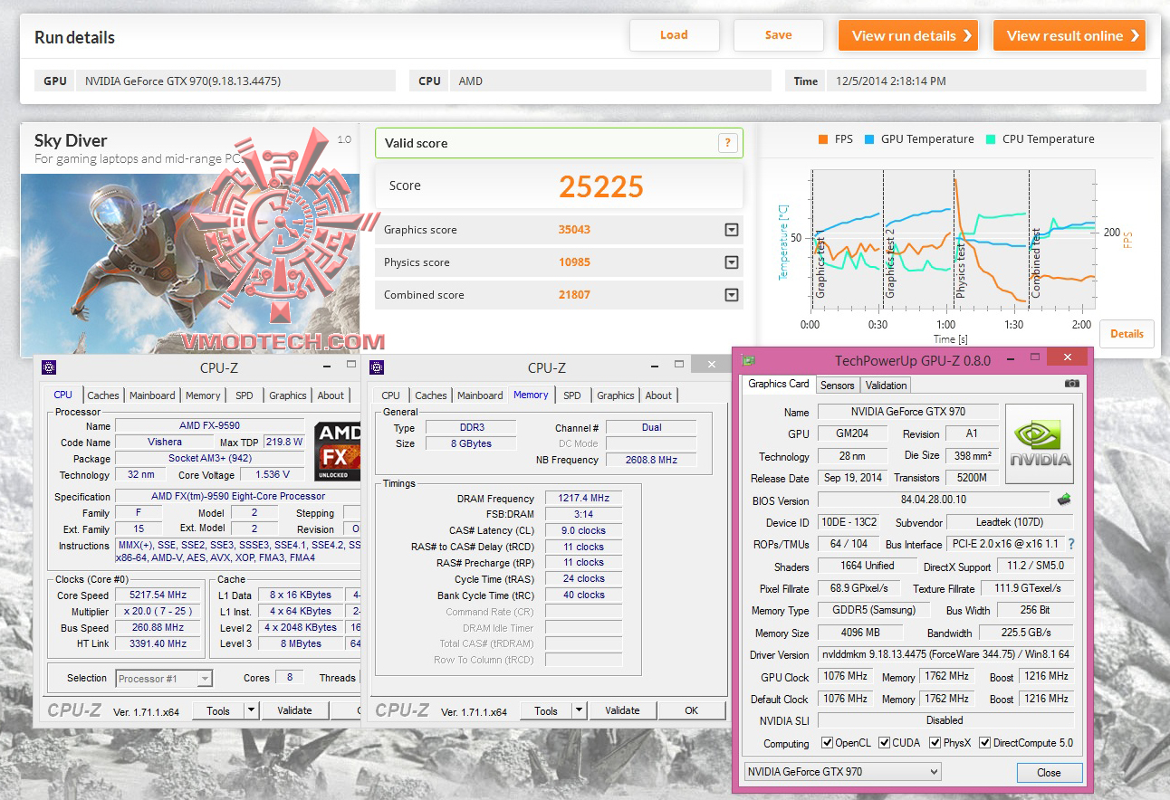This screenshot has height=800, width=1170.
Task: Click the NVIDIA logo in GPU-Z
Action: click(x=1040, y=443)
